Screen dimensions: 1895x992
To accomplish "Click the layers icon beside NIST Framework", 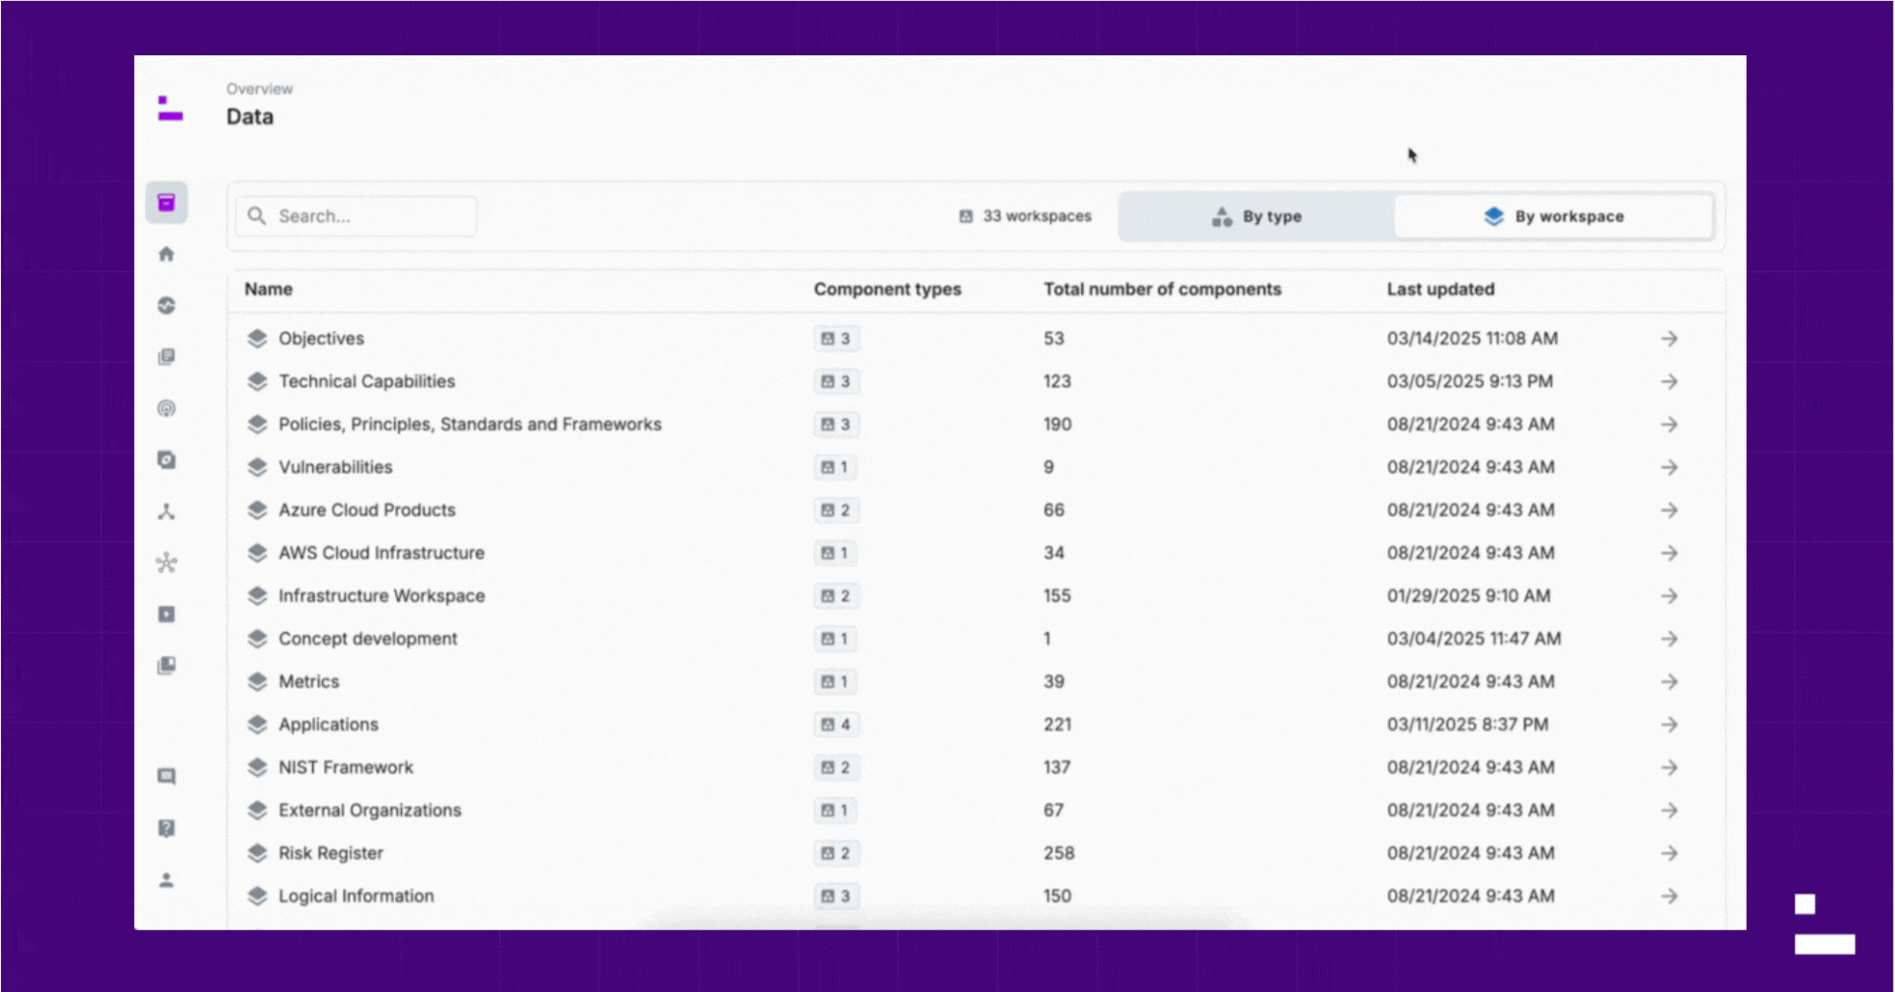I will [x=258, y=768].
